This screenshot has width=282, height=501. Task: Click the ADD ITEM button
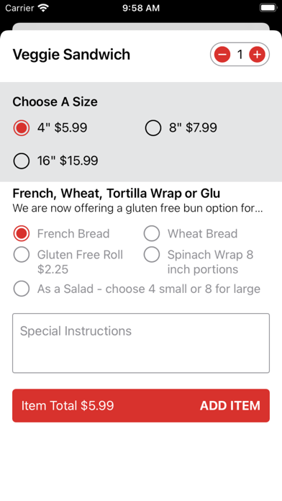click(x=230, y=405)
